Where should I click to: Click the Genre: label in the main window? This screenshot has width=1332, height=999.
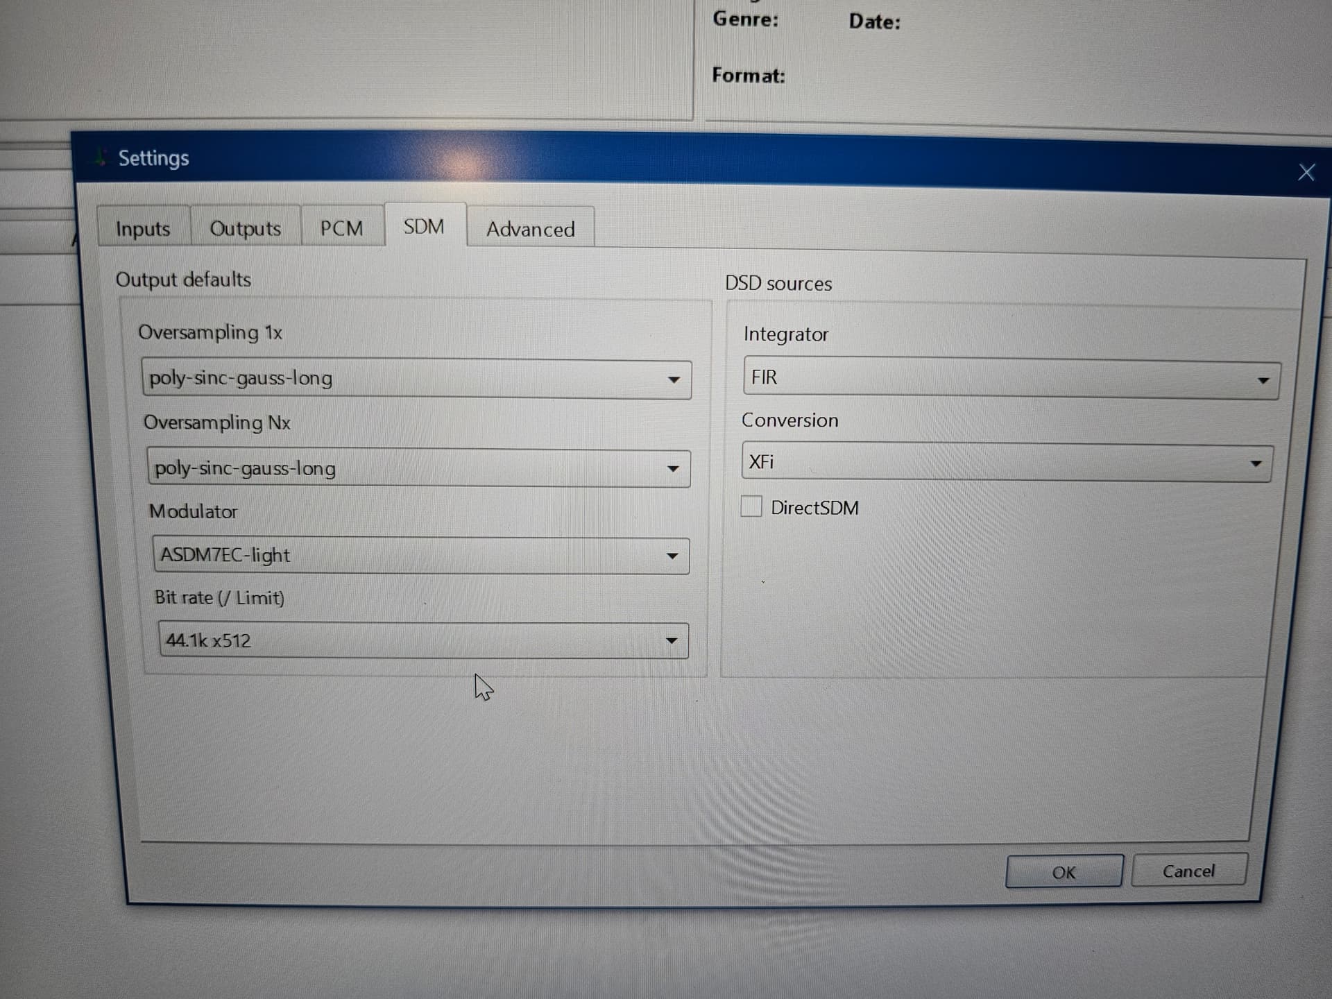click(745, 19)
